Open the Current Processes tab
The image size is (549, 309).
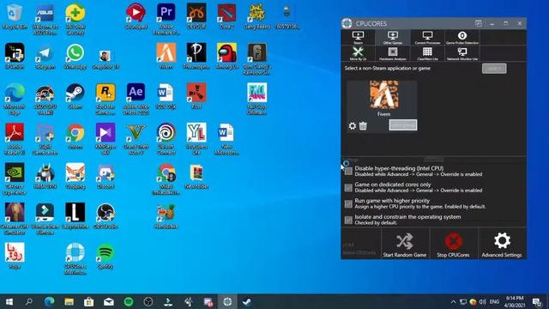click(x=427, y=38)
